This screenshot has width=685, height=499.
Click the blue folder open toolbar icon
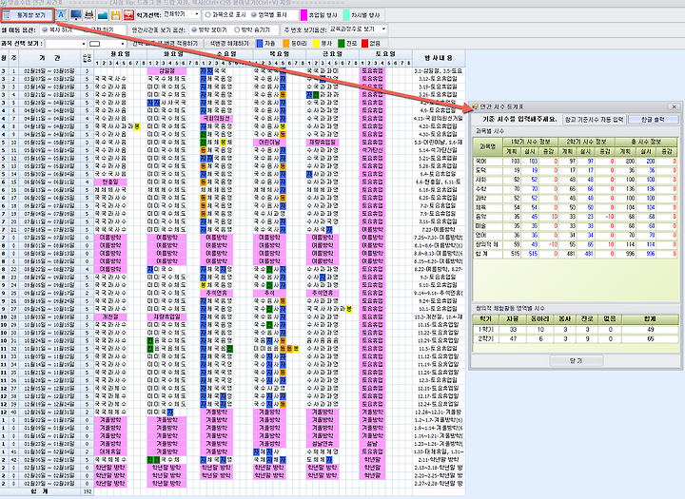[103, 15]
